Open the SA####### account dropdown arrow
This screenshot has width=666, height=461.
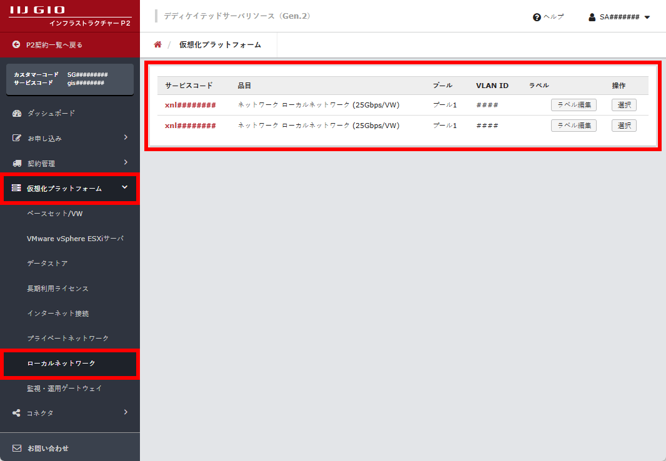tap(647, 17)
